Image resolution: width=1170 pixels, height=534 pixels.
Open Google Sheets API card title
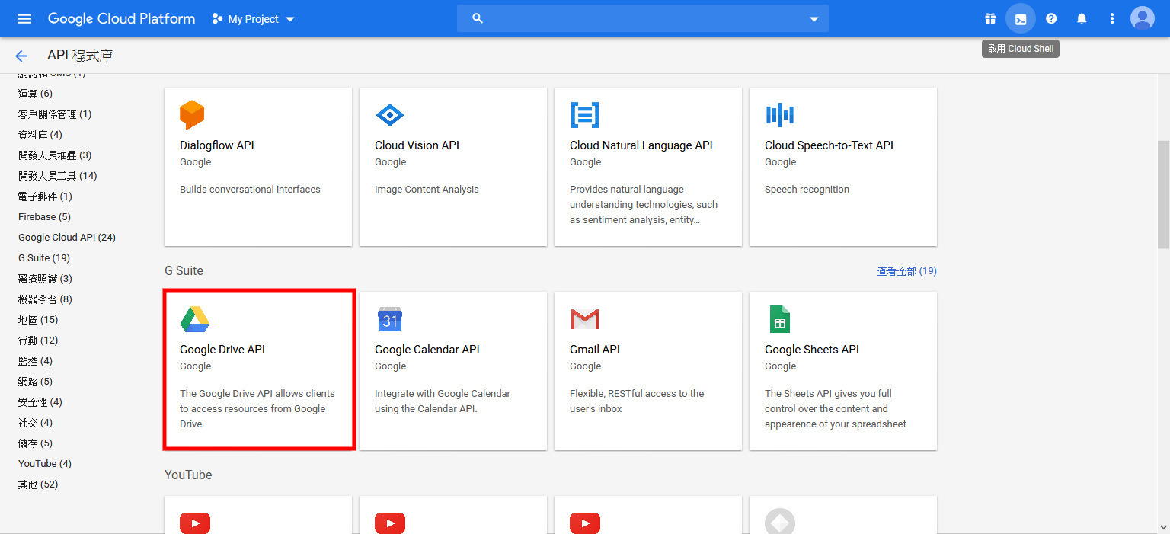point(812,350)
